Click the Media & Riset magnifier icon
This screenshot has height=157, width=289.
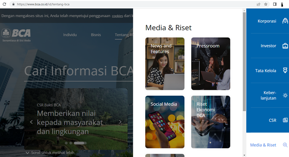click(285, 145)
